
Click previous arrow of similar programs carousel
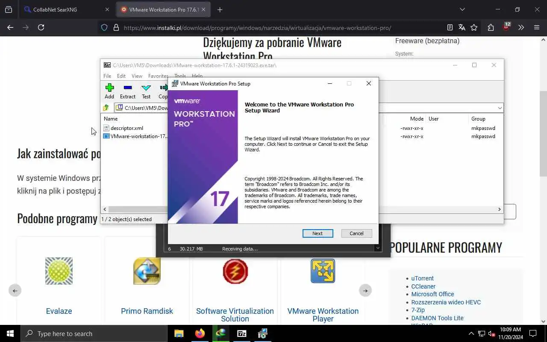click(15, 291)
